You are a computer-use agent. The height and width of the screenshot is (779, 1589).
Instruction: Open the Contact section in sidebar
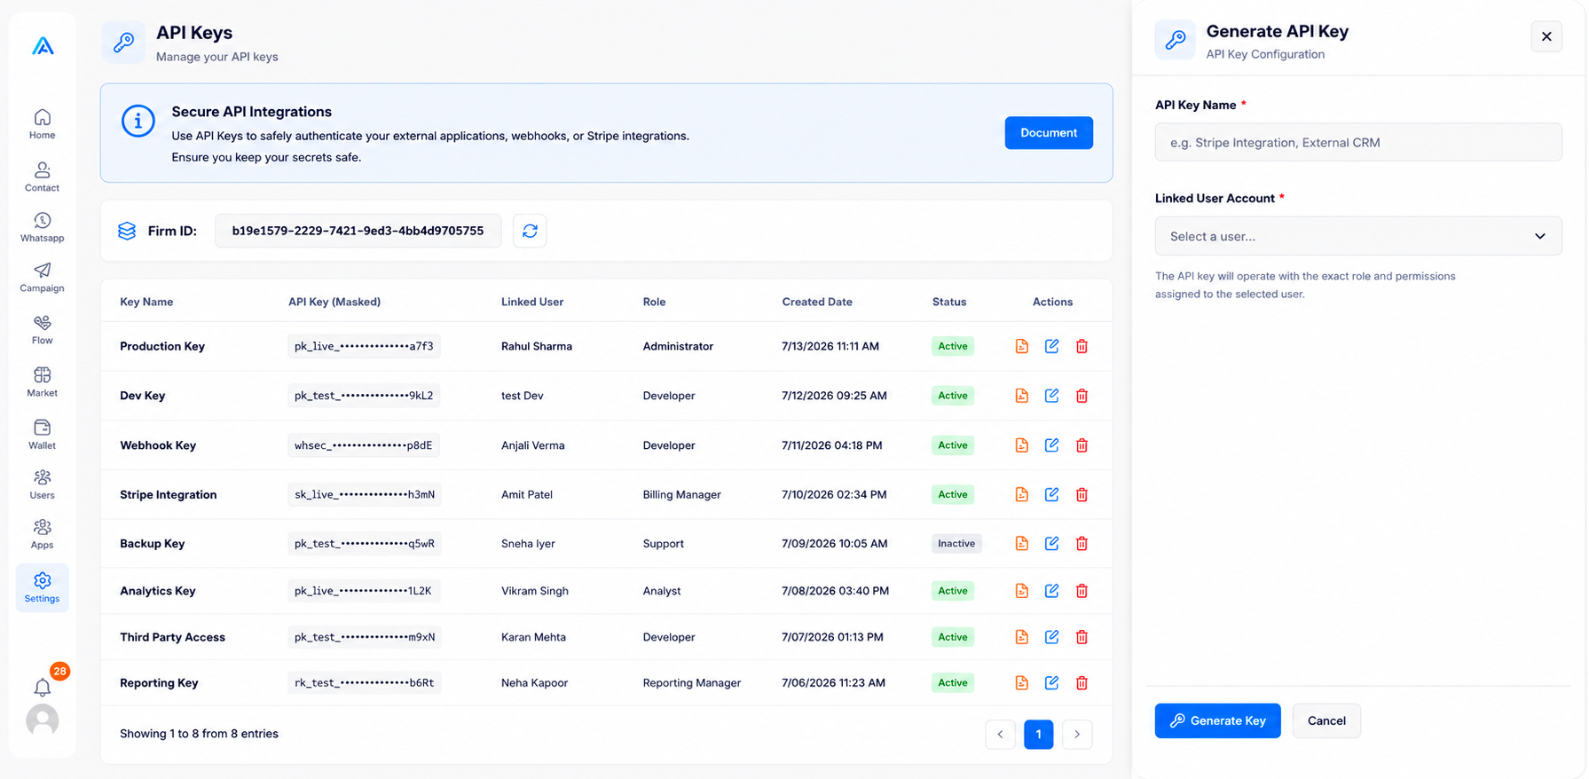coord(42,177)
